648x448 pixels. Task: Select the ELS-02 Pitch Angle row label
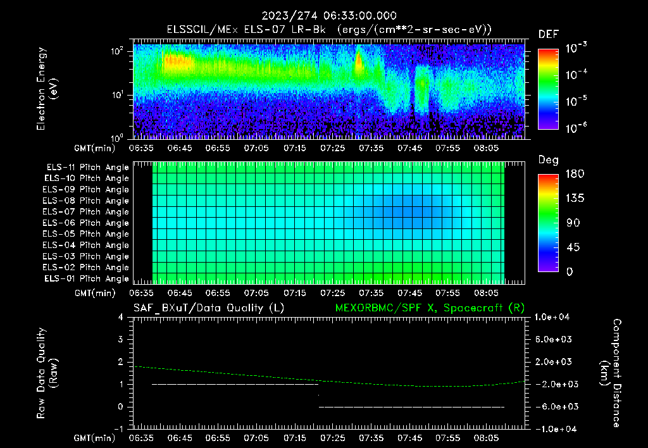point(86,268)
